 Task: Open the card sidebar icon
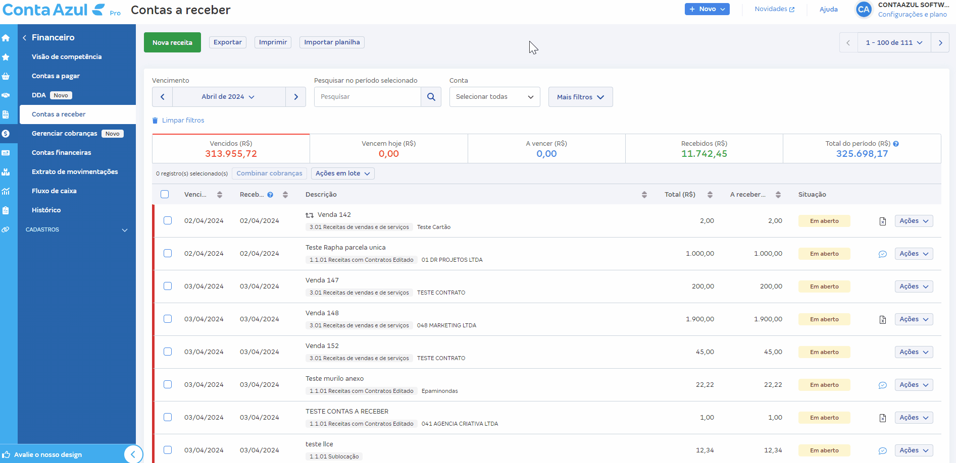pyautogui.click(x=6, y=153)
